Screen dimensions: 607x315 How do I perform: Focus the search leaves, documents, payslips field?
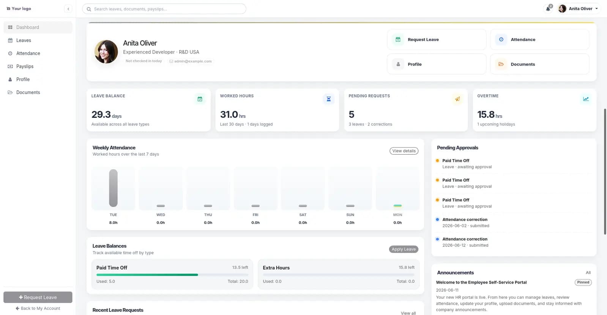click(164, 9)
